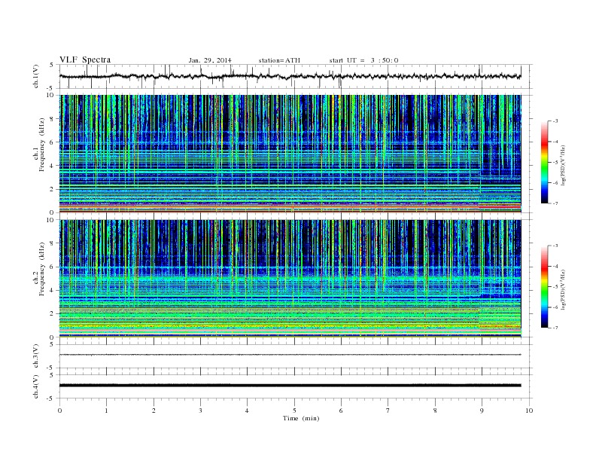596x461 pixels.
Task: Click the "station=ATH" header label
Action: pyautogui.click(x=279, y=60)
